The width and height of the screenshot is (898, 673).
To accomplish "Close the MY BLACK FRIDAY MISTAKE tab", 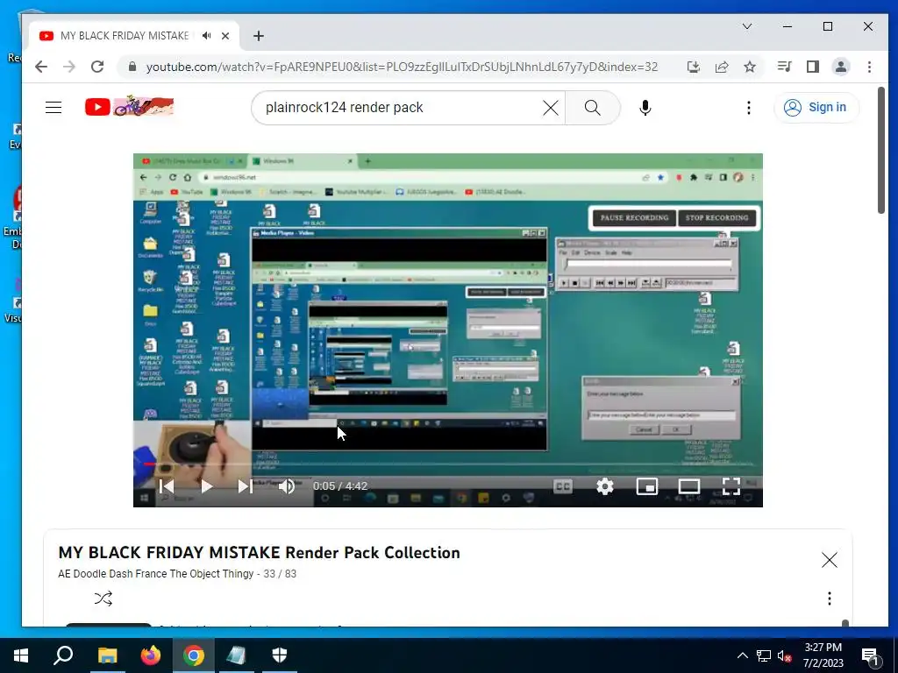I will (225, 35).
